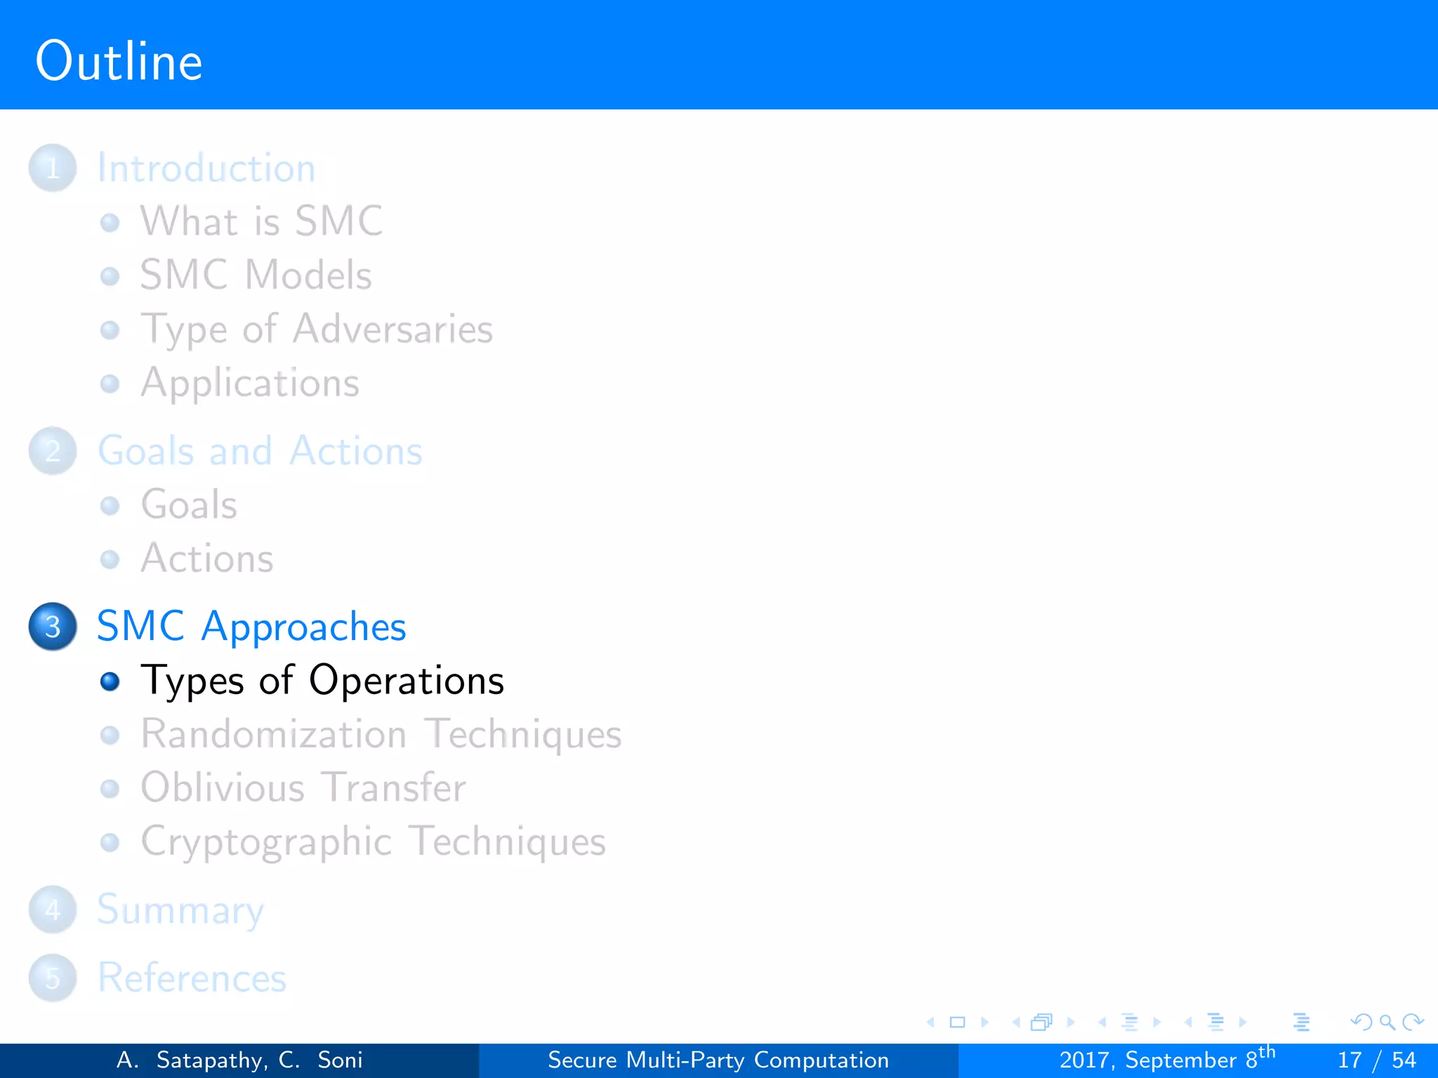Viewport: 1438px width, 1078px height.
Task: Select Types of Operations subsection
Action: (322, 680)
